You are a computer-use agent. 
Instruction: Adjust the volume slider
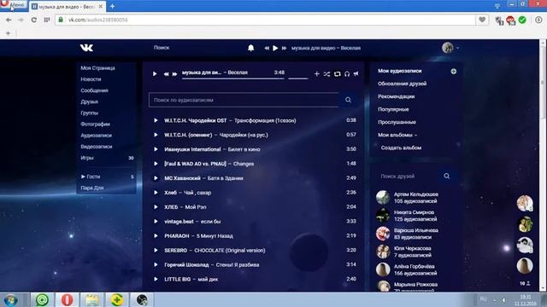[x=298, y=78]
